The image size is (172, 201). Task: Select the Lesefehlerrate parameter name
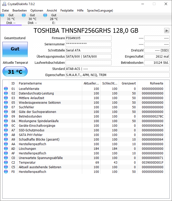click(29, 89)
